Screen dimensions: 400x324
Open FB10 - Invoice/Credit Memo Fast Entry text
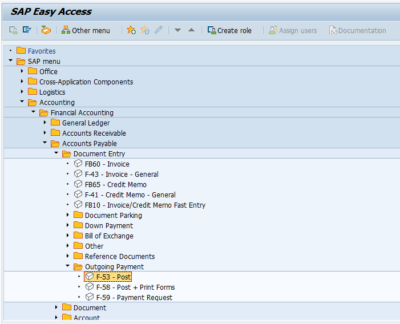[x=145, y=205]
